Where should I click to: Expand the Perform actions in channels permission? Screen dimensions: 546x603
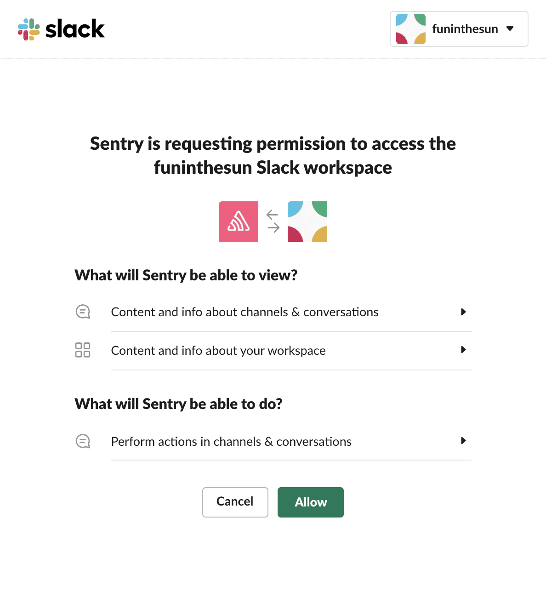click(x=463, y=441)
